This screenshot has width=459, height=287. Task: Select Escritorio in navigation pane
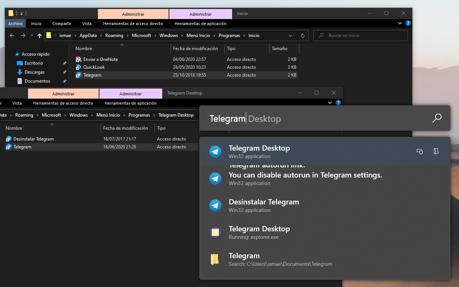pos(34,63)
